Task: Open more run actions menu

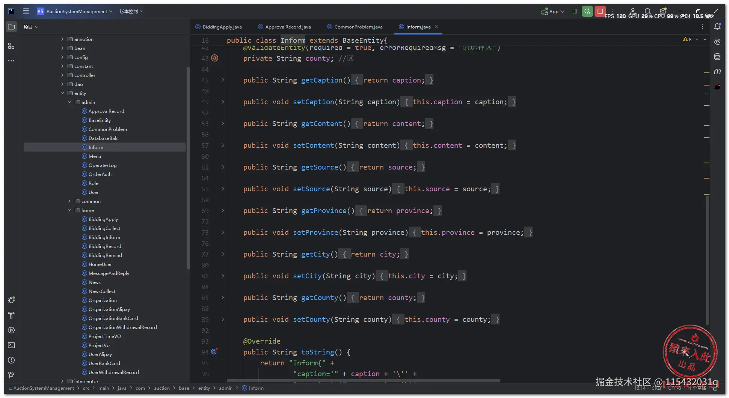Action: 613,11
